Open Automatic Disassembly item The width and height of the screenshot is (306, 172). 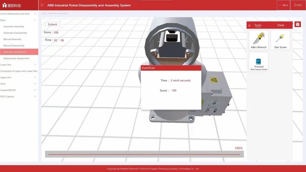click(x=15, y=33)
